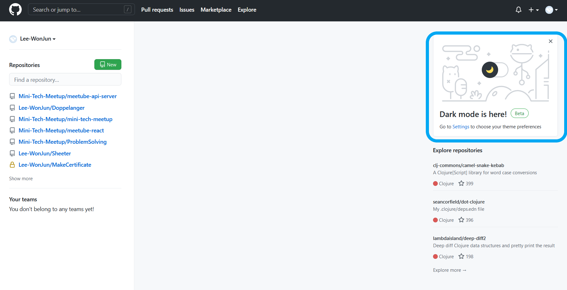This screenshot has width=567, height=290.
Task: Click Clojure language dot for dot-clojure
Action: (x=436, y=220)
